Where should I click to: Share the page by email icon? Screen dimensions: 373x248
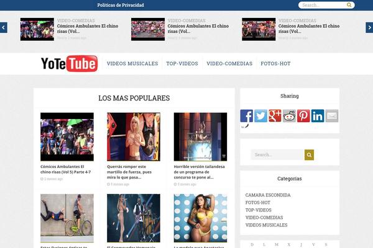[x=332, y=116]
